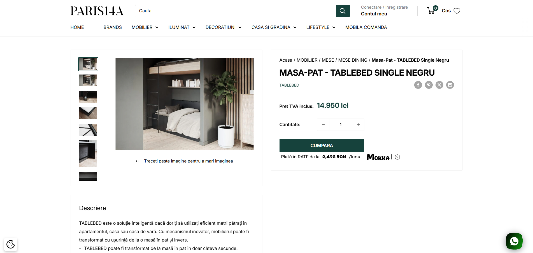Image resolution: width=533 pixels, height=253 pixels.
Task: Click the Mokka help question mark
Action: (x=397, y=157)
